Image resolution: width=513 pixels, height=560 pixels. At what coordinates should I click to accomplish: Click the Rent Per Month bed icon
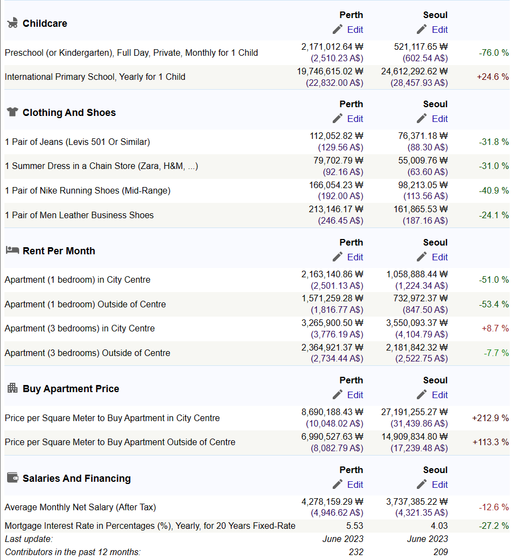pos(13,250)
